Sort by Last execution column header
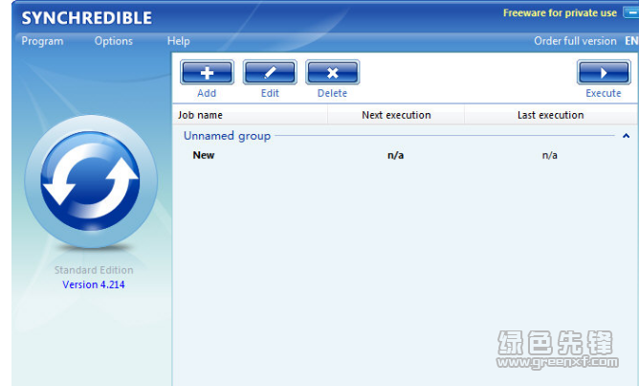Screen dimensions: 639x386 (x=551, y=115)
